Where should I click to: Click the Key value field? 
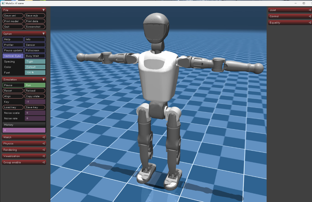click(35, 102)
